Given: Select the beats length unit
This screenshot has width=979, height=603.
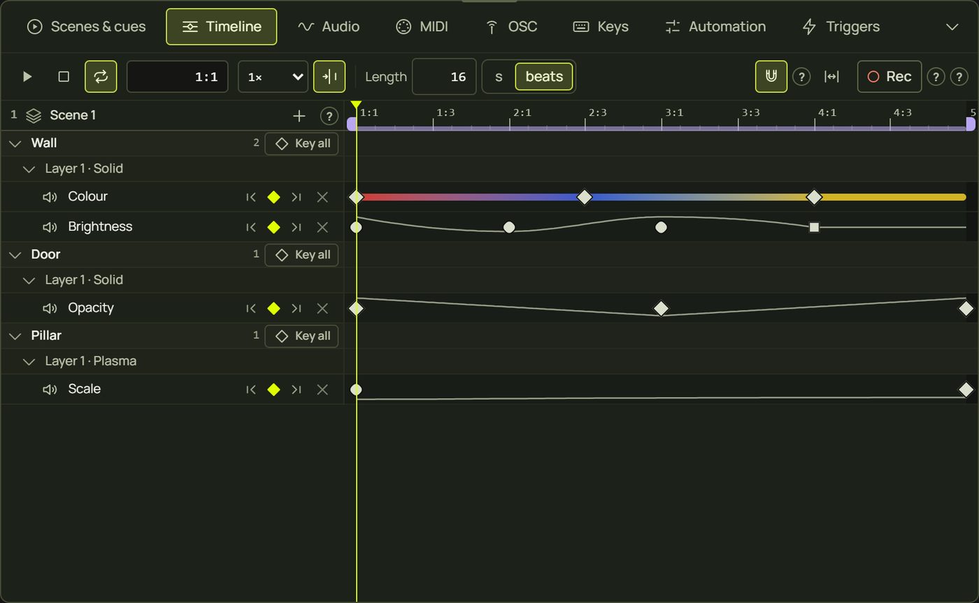Looking at the screenshot, I should click(544, 77).
